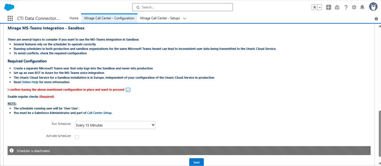Click the Save button

197,162
